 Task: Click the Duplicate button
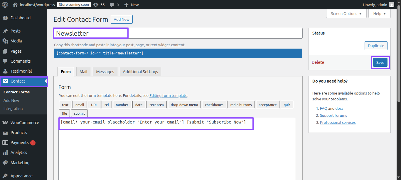[376, 46]
